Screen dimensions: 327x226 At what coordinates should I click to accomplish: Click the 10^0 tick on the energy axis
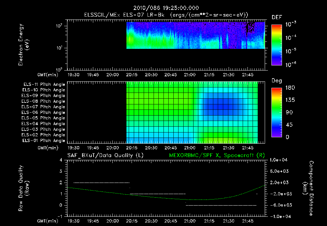[x=59, y=69]
